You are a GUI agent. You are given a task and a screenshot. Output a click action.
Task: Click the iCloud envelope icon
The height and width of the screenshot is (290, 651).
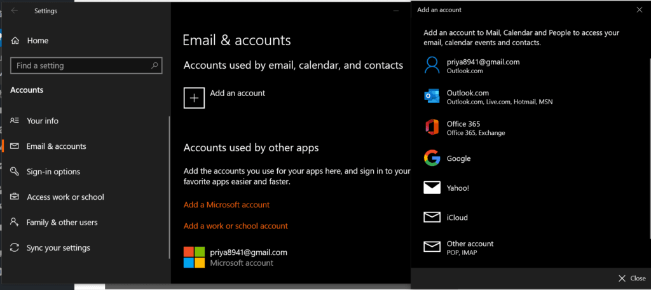432,217
